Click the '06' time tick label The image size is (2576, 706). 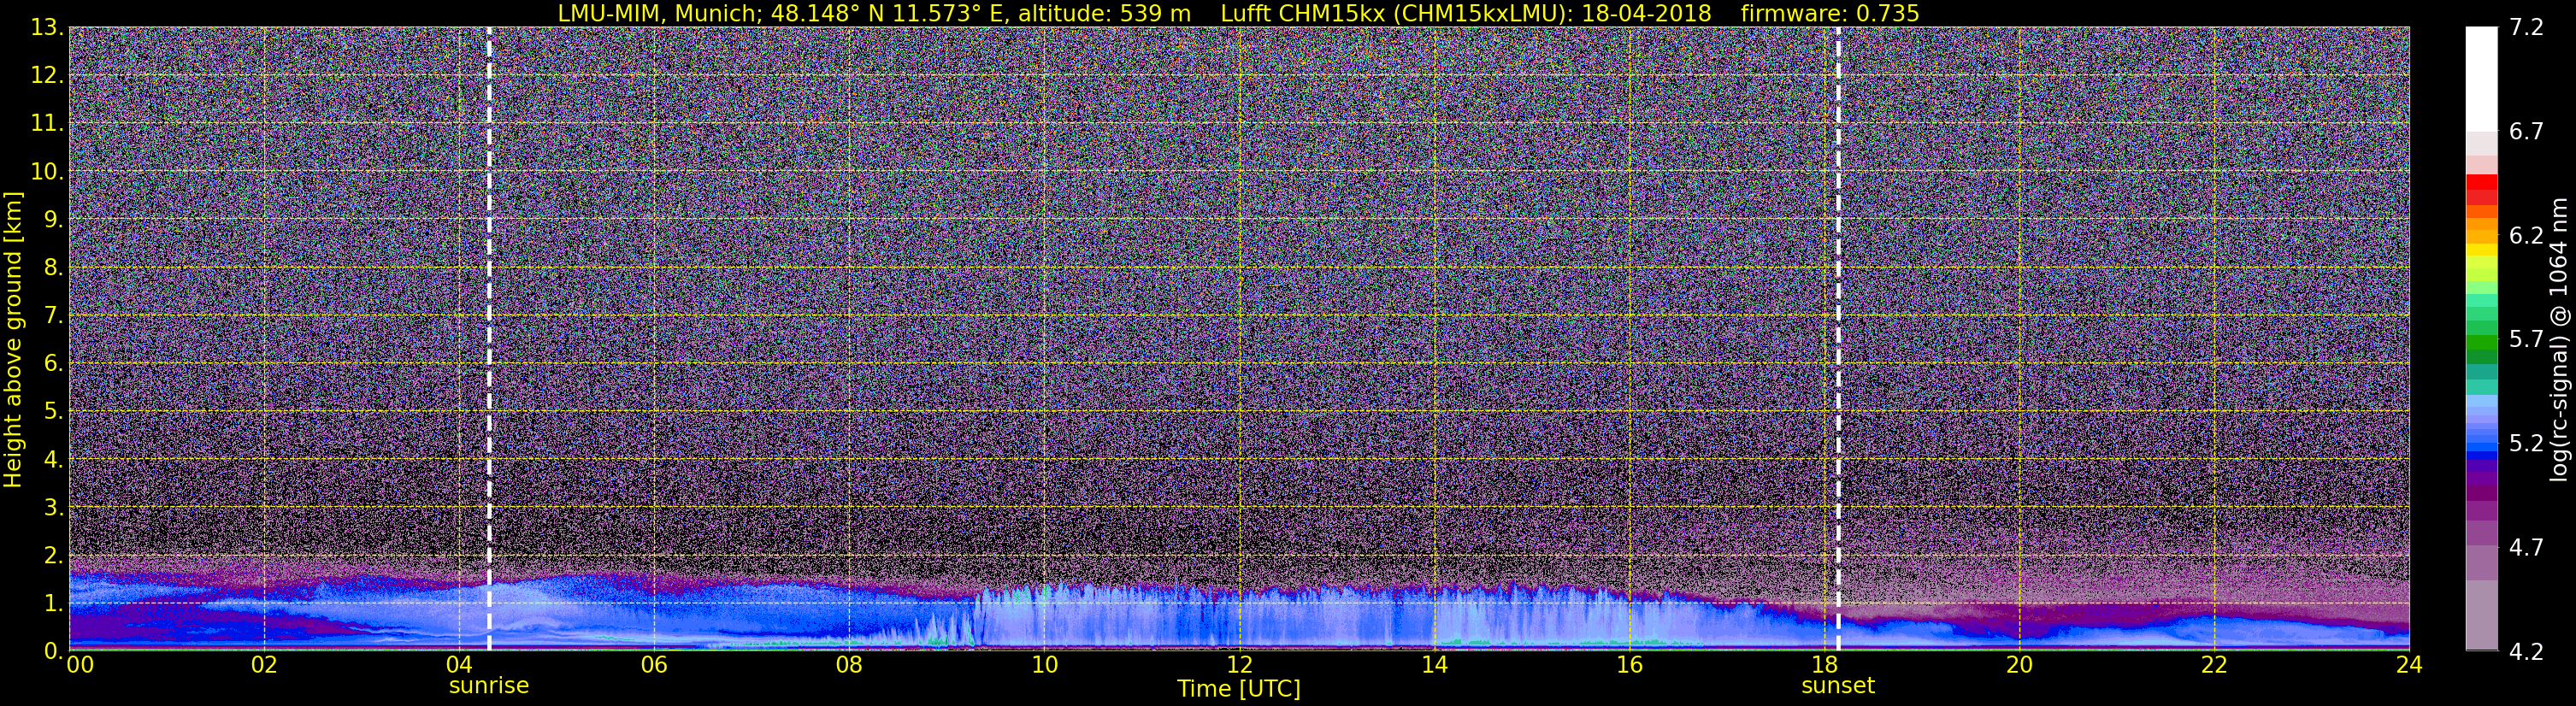coord(654,665)
